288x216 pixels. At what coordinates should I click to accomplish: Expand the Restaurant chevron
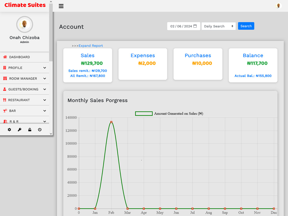point(45,100)
